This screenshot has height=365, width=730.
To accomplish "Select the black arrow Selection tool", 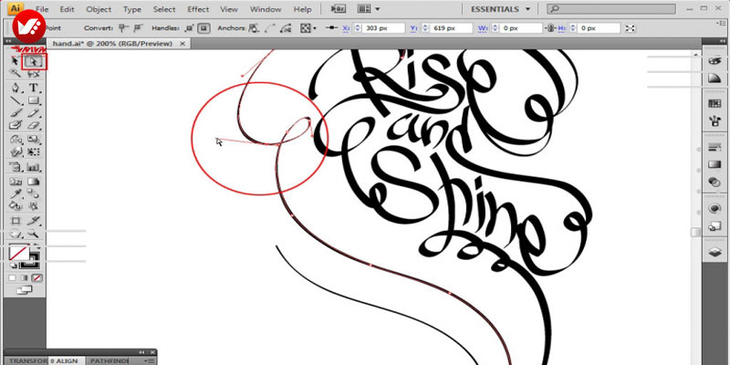I will (x=16, y=61).
